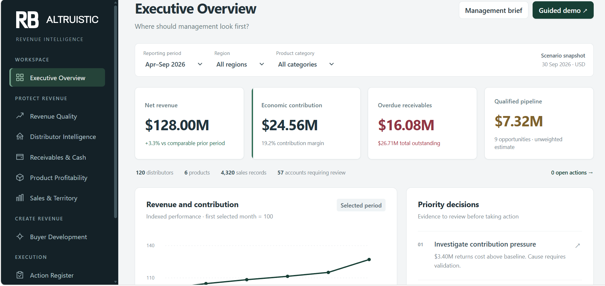Click the '4,320 sales records' text
This screenshot has width=605, height=286.
pos(244,173)
